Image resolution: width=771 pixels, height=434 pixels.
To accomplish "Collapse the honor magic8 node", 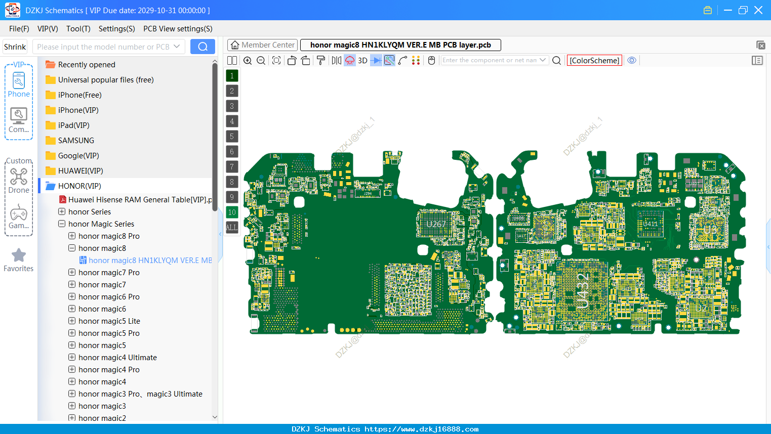I will [72, 248].
